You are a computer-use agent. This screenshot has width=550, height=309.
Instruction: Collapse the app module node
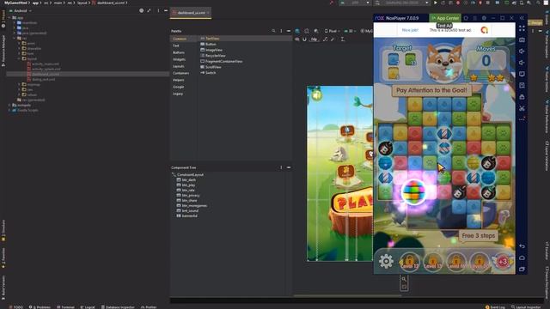tap(9, 17)
